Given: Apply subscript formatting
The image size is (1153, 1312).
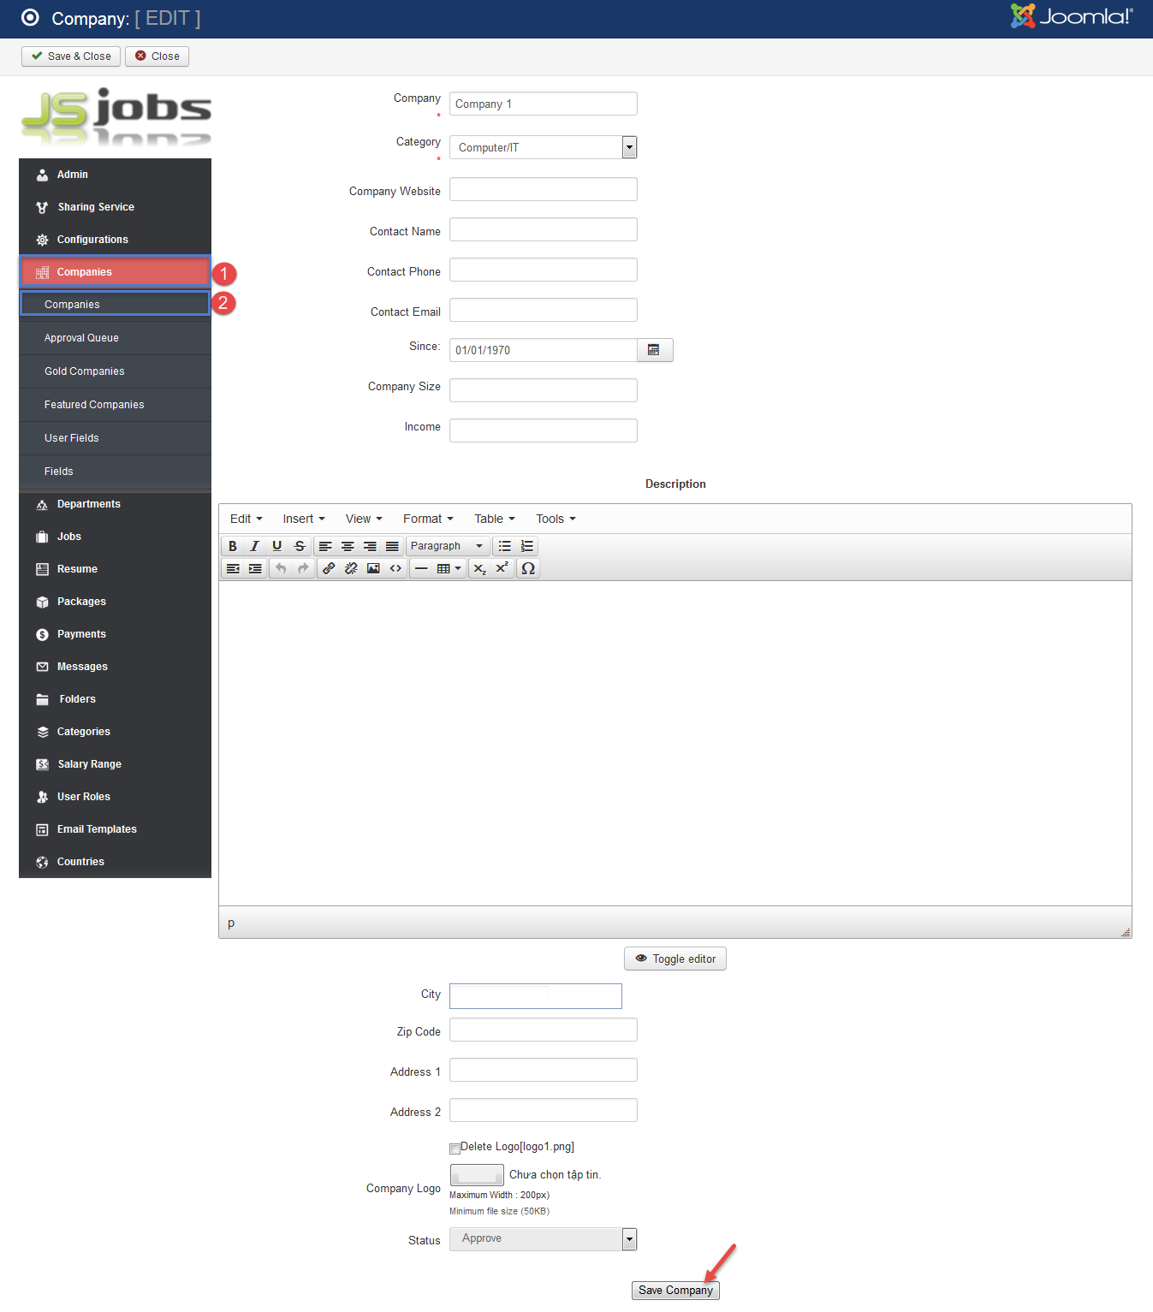Looking at the screenshot, I should 480,568.
